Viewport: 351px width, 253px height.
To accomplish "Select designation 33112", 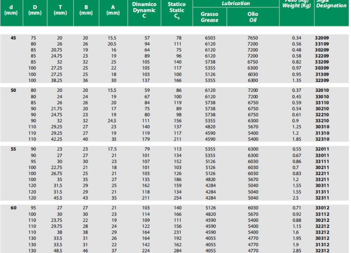I will click(x=322, y=214).
